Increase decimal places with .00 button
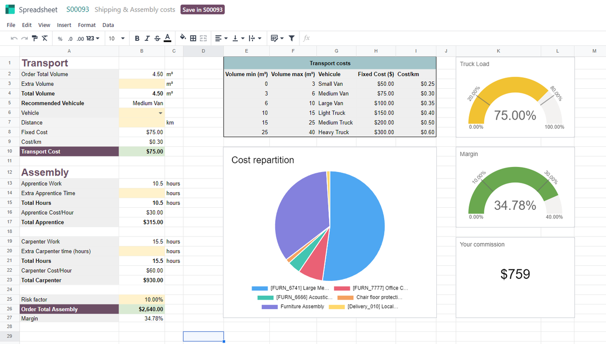This screenshot has height=344, width=606. pos(80,38)
